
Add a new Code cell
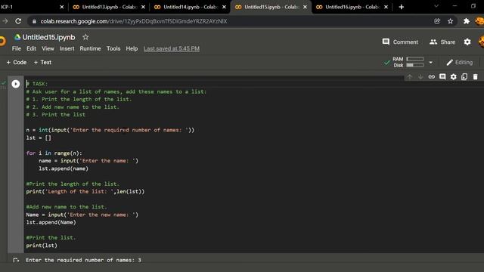pyautogui.click(x=17, y=62)
